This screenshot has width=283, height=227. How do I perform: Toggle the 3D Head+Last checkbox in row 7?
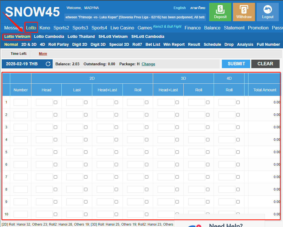(x=177, y=177)
